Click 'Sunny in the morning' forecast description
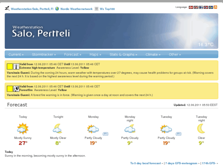This screenshot has height=167, width=223. coord(45,156)
